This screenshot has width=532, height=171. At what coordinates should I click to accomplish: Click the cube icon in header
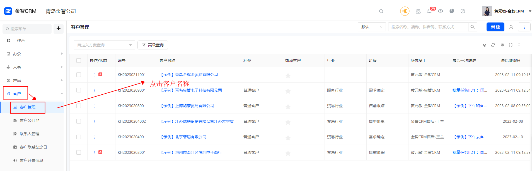tap(463, 11)
